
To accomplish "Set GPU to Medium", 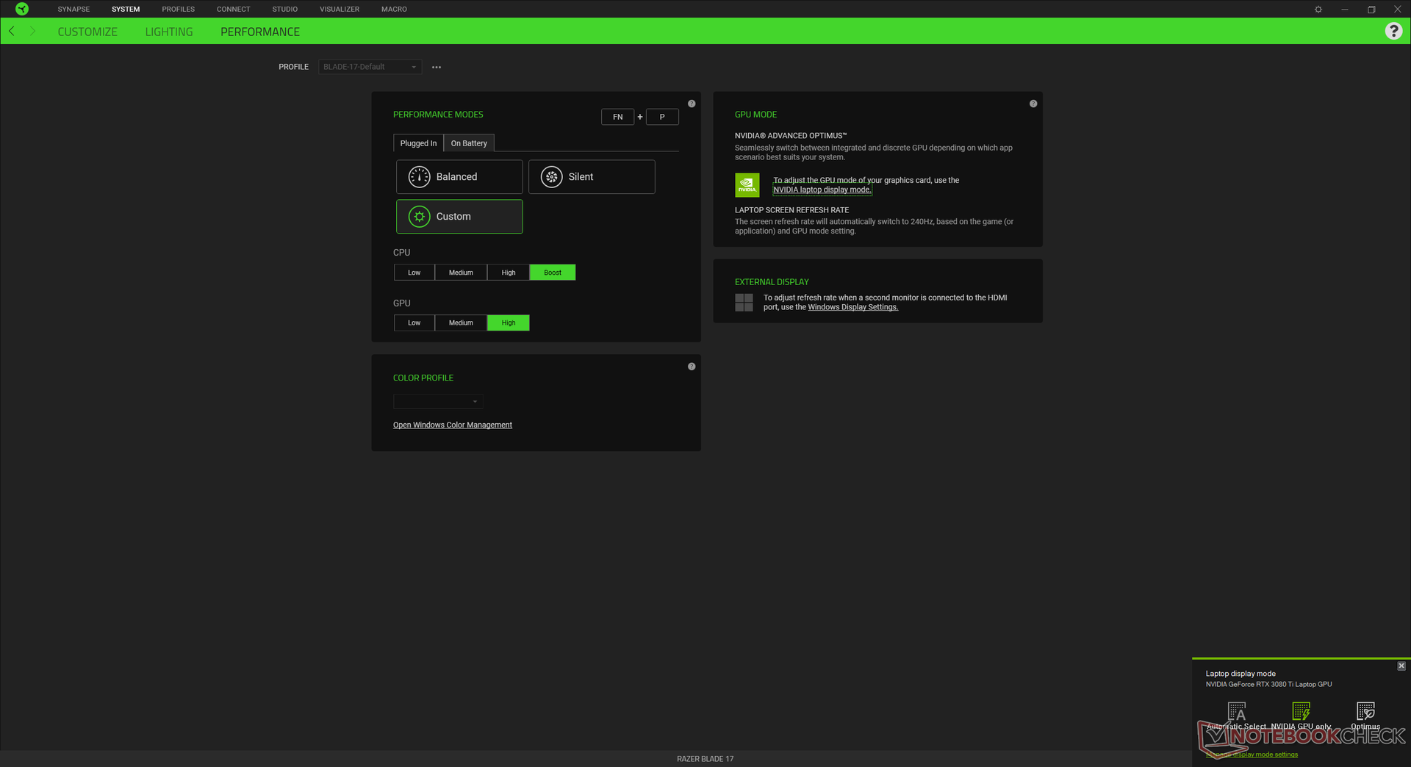I will 461,323.
